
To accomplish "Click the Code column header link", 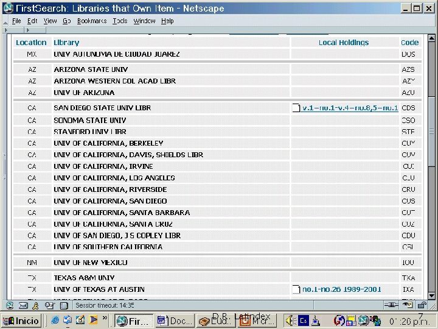I will point(409,43).
